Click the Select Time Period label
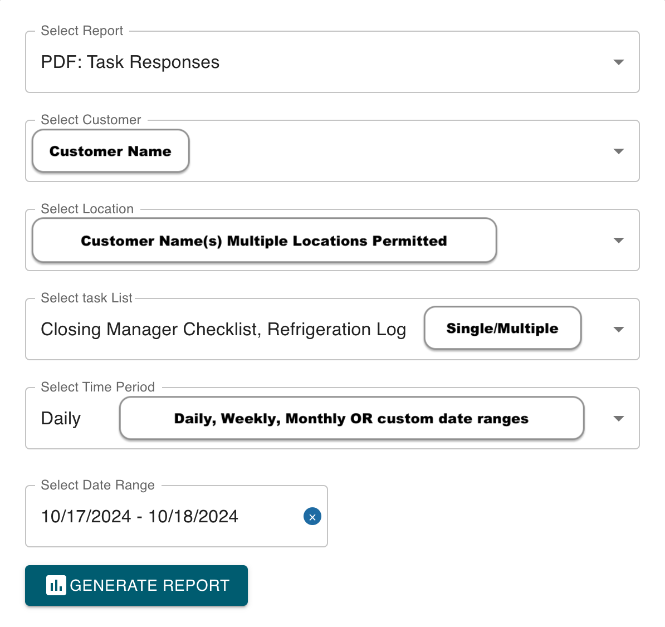 coord(97,386)
